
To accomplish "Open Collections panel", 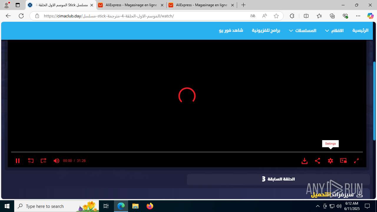I will tap(332, 16).
